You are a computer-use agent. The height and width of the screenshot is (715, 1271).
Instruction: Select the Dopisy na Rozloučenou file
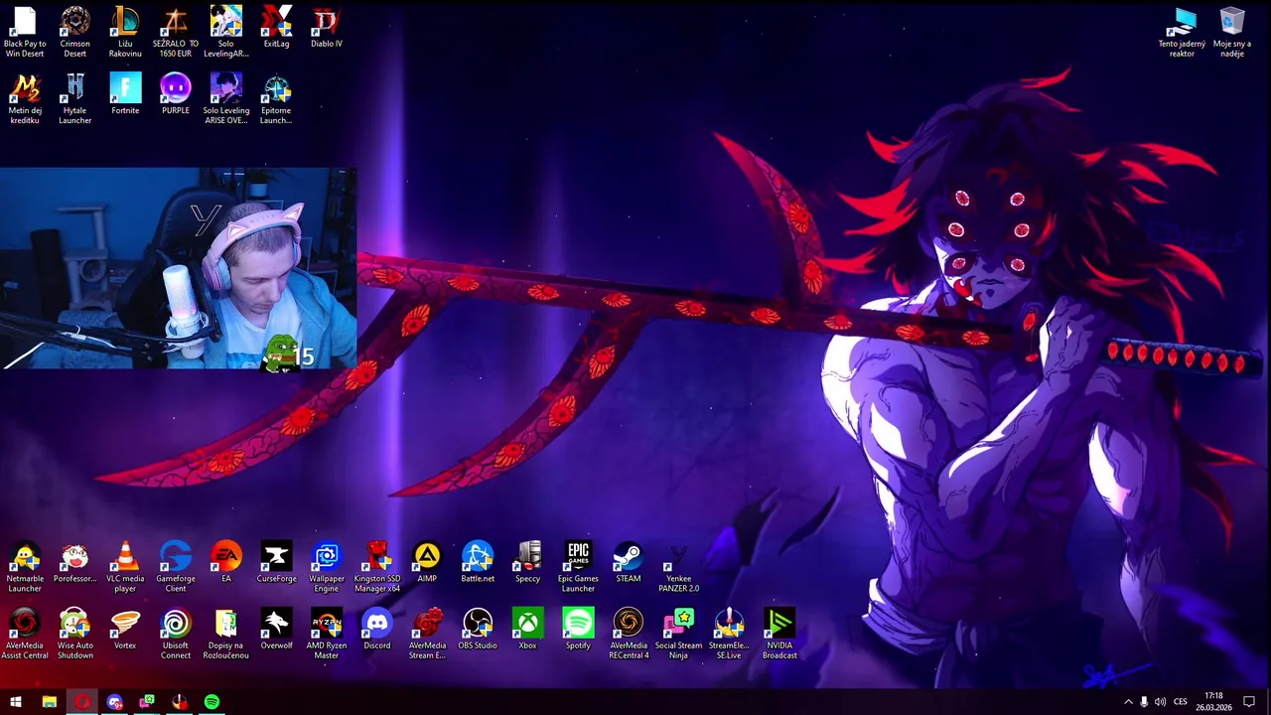click(226, 634)
